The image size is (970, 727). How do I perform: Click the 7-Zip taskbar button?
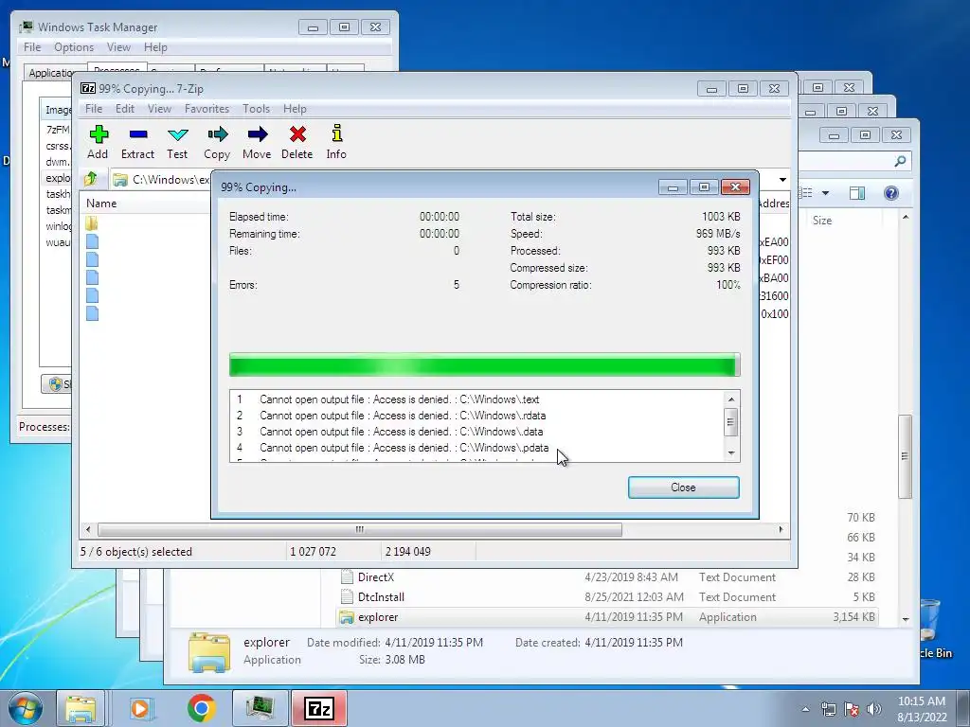click(x=318, y=708)
